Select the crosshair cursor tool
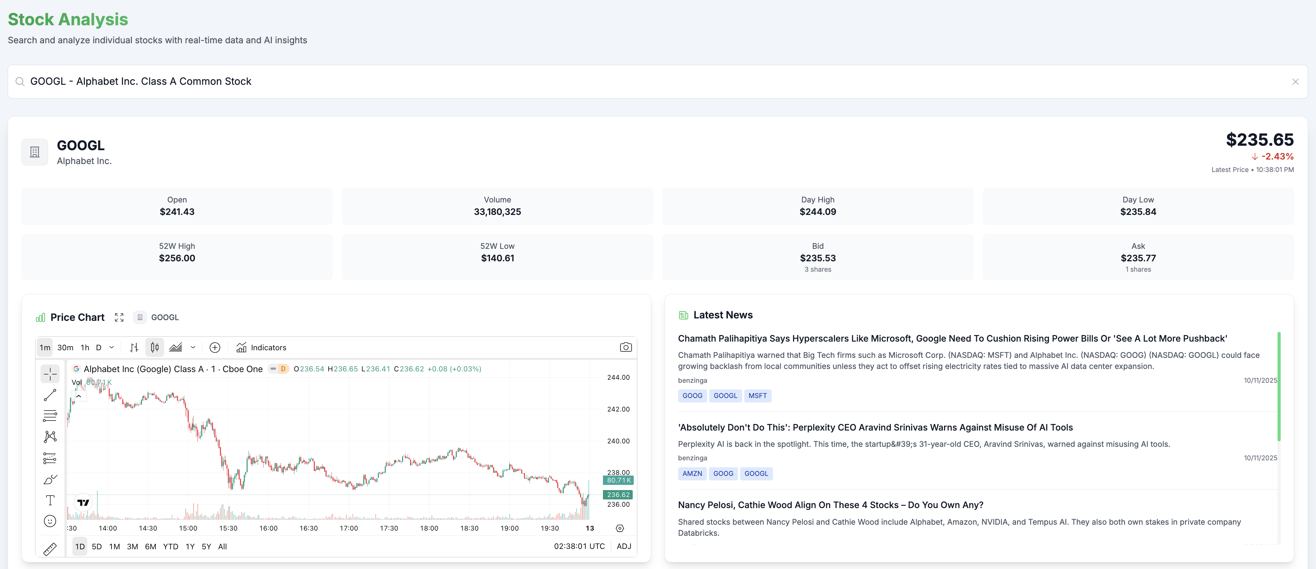Screen dimensions: 1316x569 tap(50, 374)
